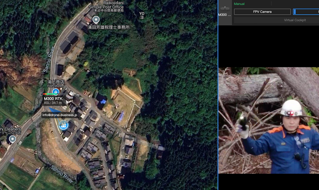Image resolution: width=319 pixels, height=190 pixels.
Task: Click the Raikojidani Simple Post Office label
Action: 106,7
